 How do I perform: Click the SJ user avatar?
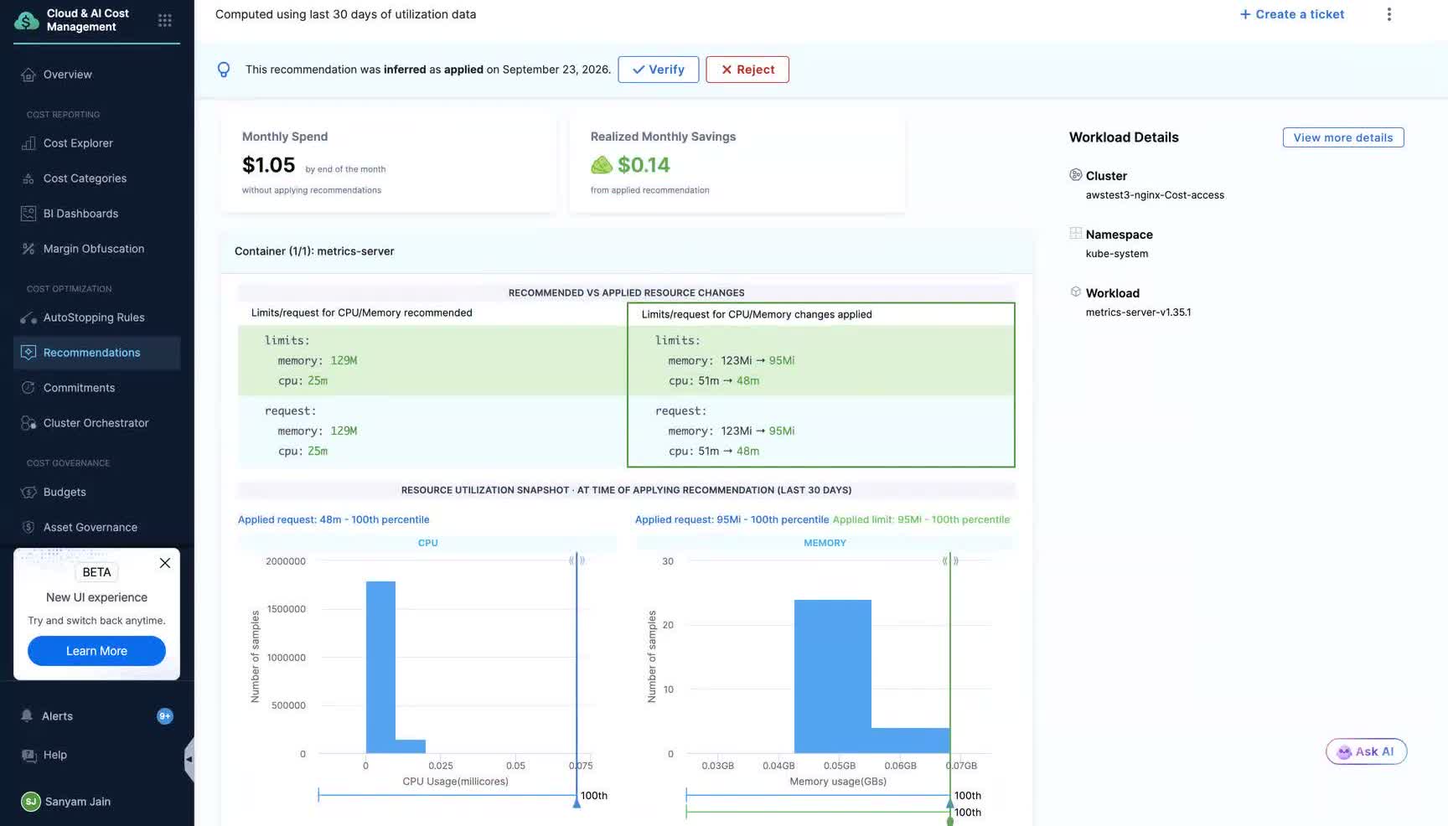[x=31, y=802]
